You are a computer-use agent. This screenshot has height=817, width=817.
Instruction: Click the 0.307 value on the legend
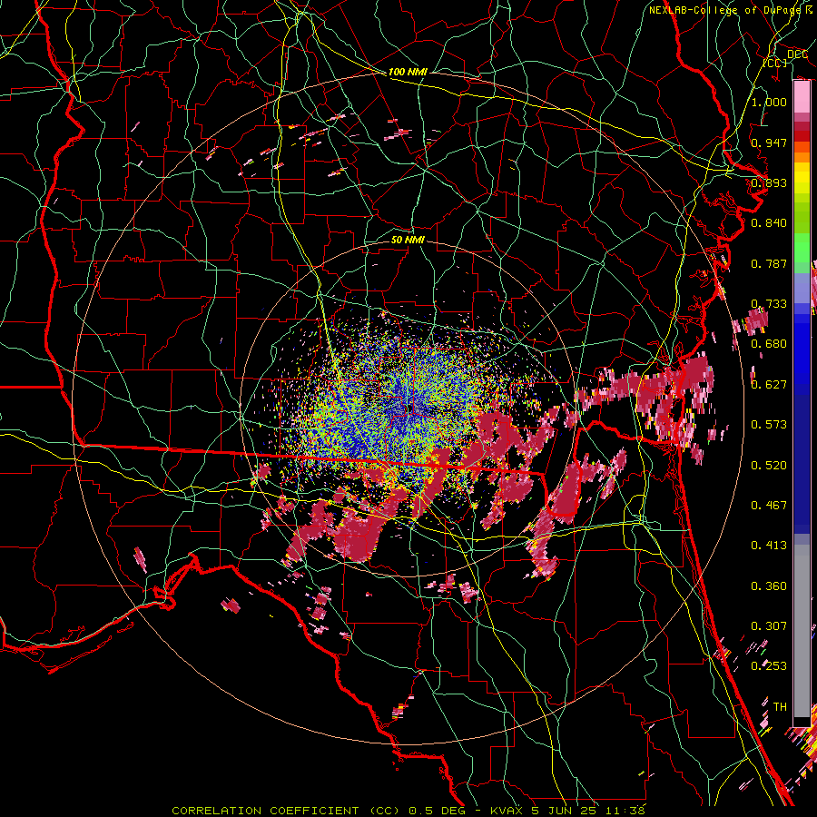pyautogui.click(x=769, y=625)
